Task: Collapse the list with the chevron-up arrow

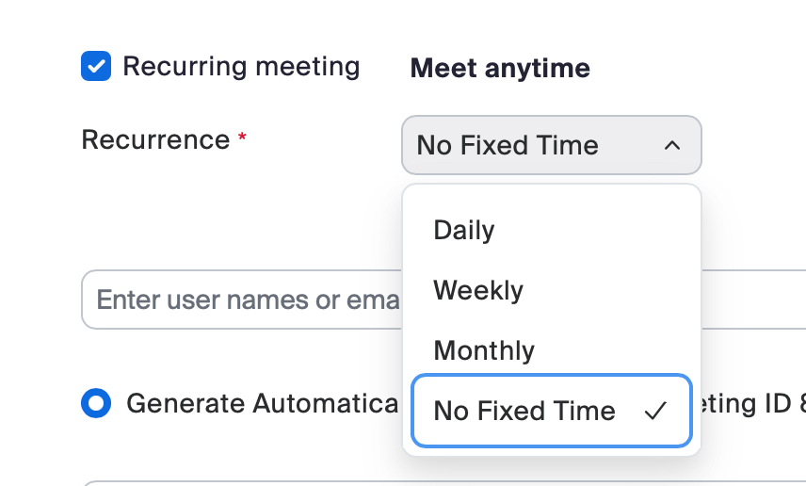Action: click(671, 145)
